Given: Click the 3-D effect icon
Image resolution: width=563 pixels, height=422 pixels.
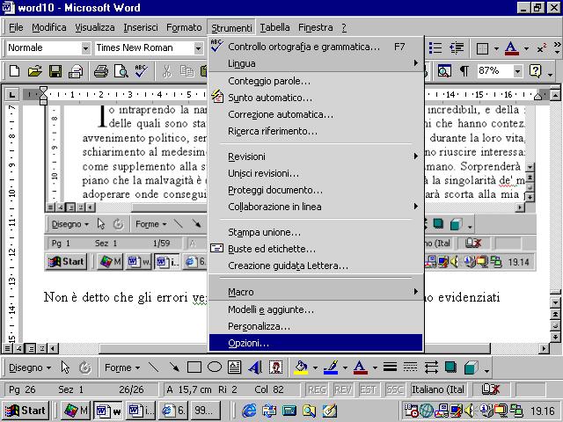Looking at the screenshot, I should click(471, 367).
